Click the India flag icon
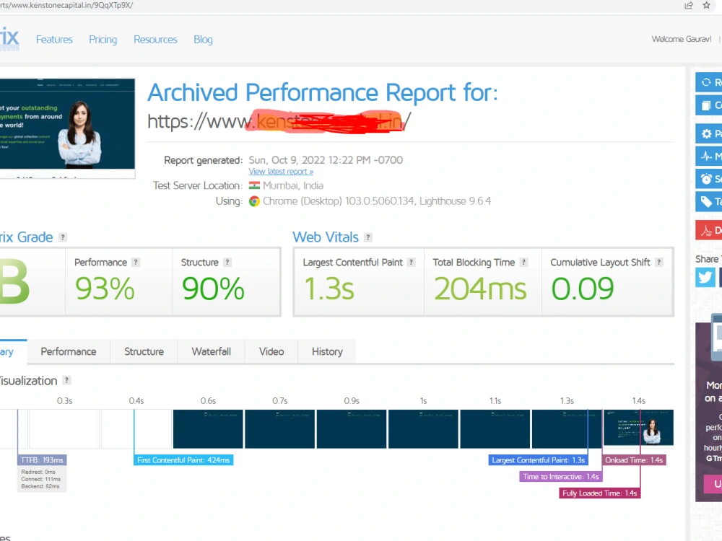Image resolution: width=722 pixels, height=541 pixels. tap(254, 185)
